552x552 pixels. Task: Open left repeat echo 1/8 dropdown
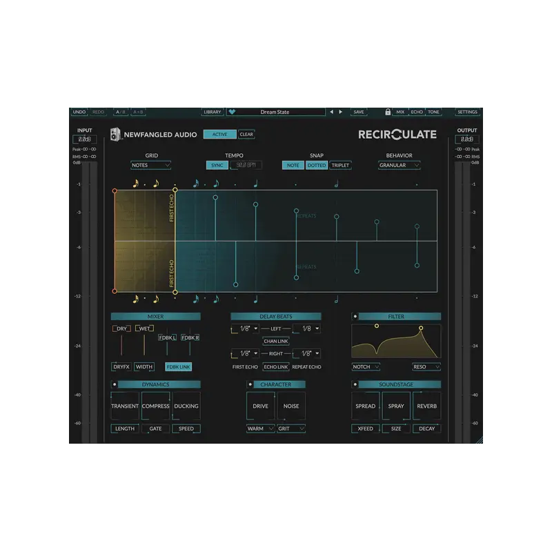tap(306, 329)
